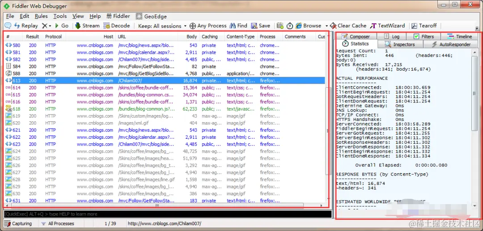Toggle the Stream mode button
The image size is (483, 231).
[87, 26]
